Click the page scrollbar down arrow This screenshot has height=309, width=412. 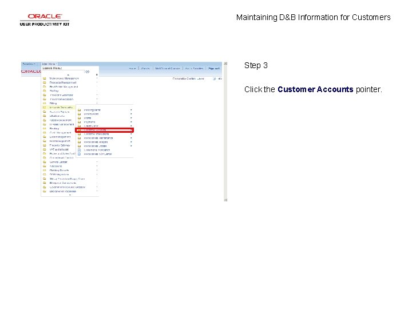tap(225, 200)
